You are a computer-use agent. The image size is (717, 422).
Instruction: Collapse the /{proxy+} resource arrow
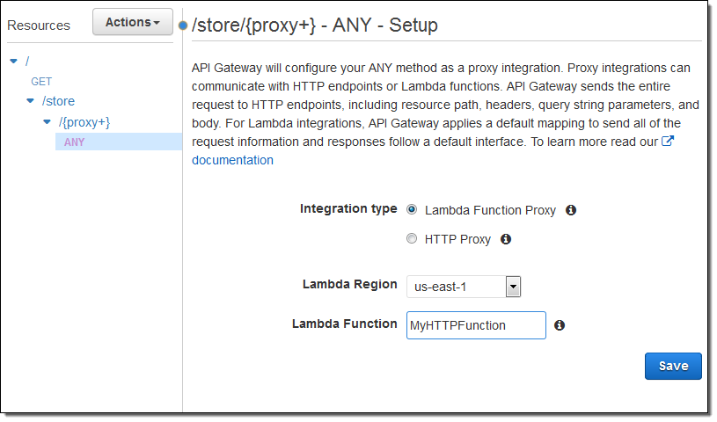(48, 121)
